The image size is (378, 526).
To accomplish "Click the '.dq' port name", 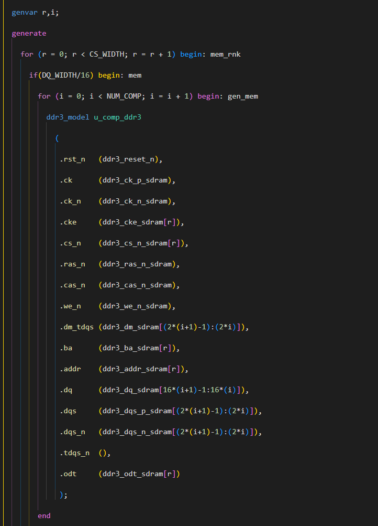I will (x=66, y=390).
